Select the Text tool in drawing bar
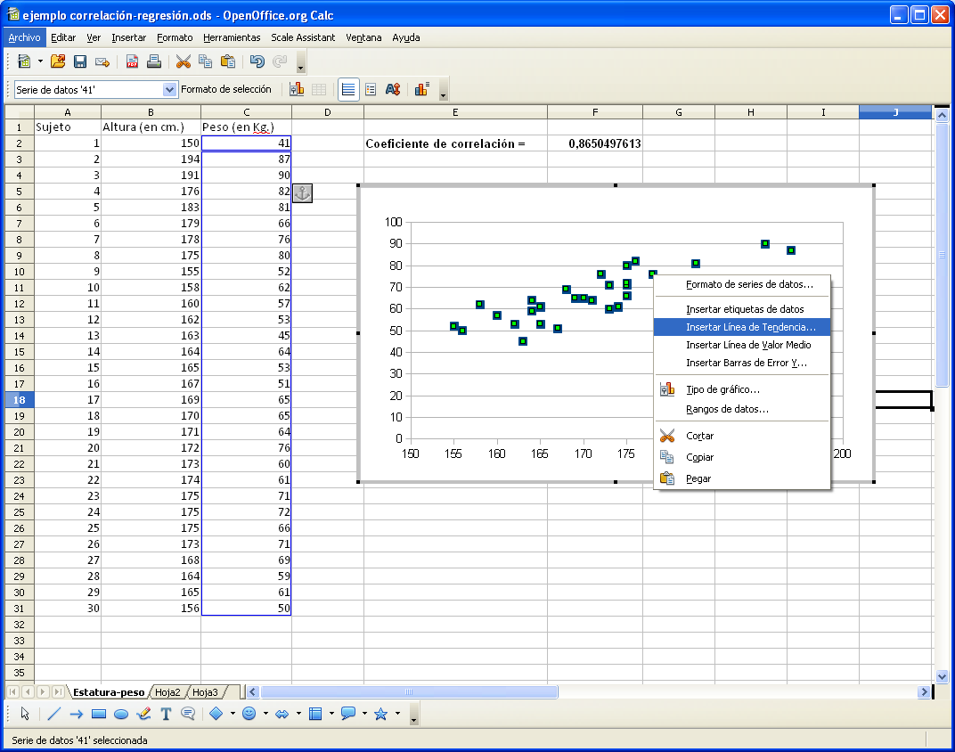The height and width of the screenshot is (752, 955). (x=166, y=714)
